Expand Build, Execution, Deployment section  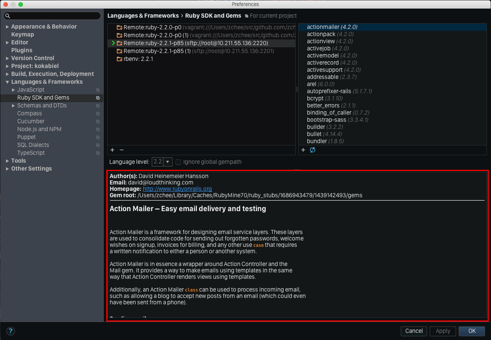[8, 74]
